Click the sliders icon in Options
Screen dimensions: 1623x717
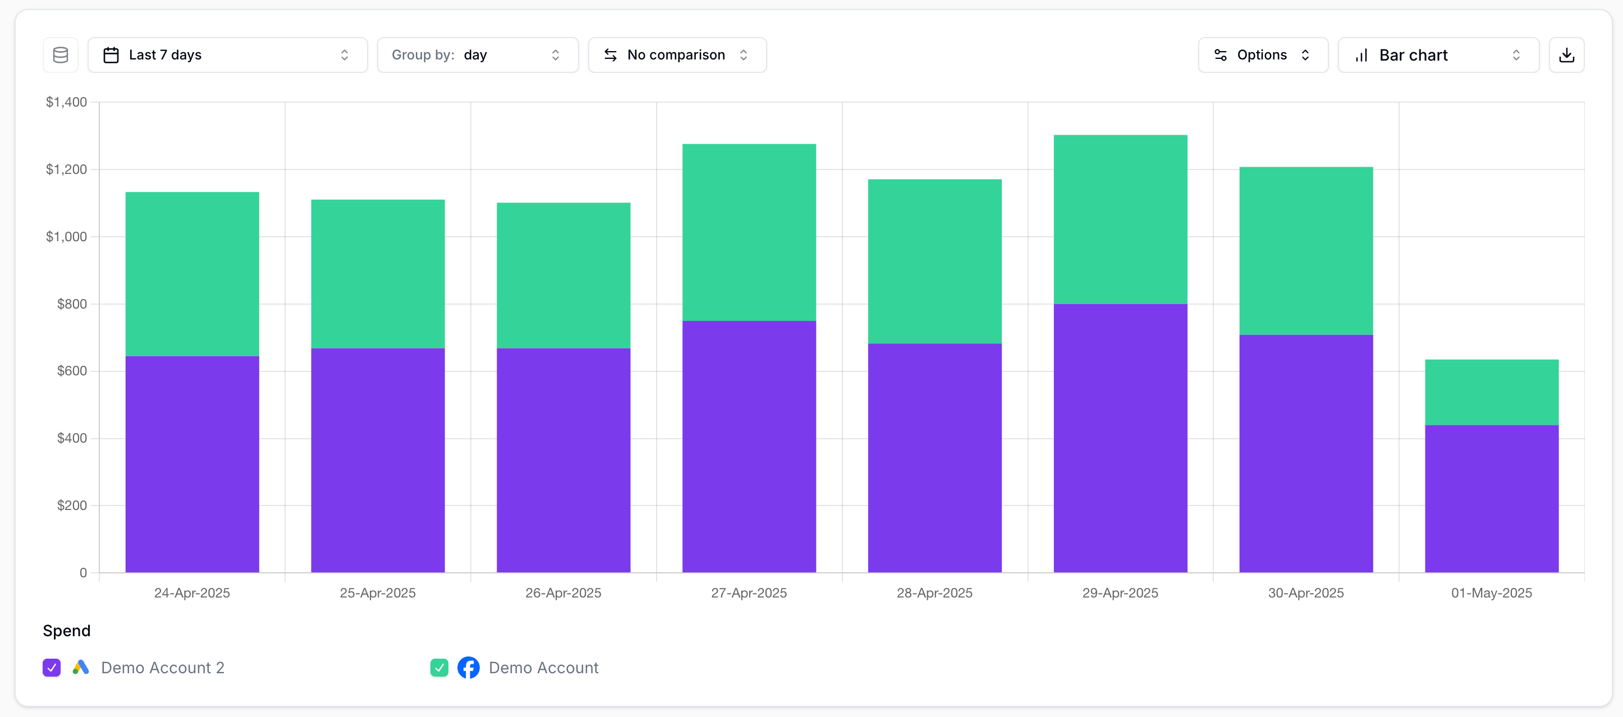[x=1219, y=55]
